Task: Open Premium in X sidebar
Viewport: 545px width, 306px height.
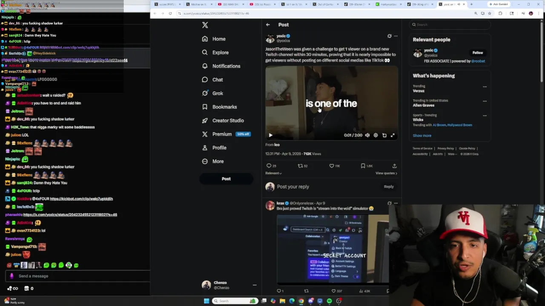Action: [217, 134]
